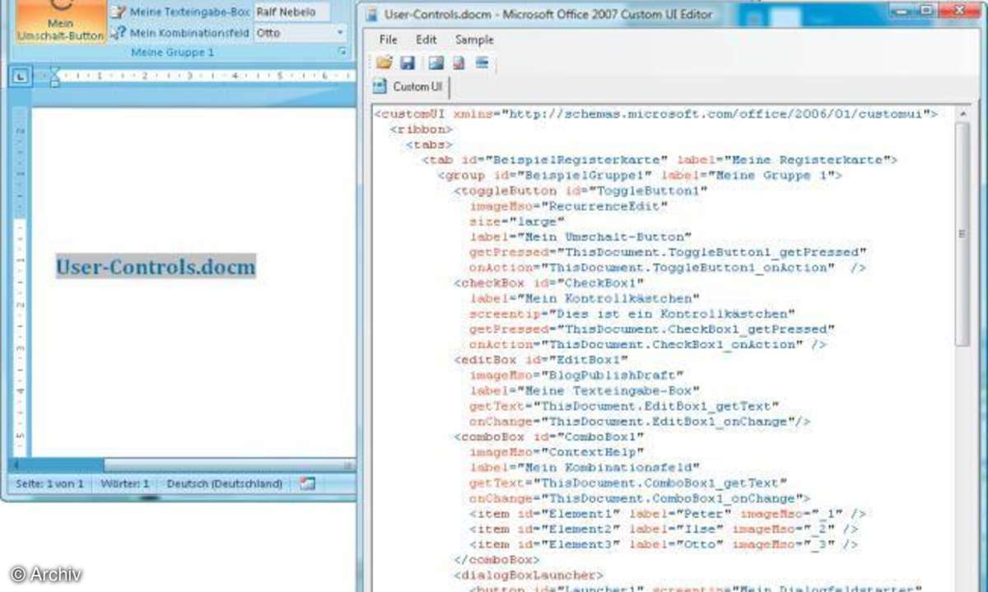Click the label="Mein Umschalt-Button" line
This screenshot has height=592, width=988.
[581, 237]
